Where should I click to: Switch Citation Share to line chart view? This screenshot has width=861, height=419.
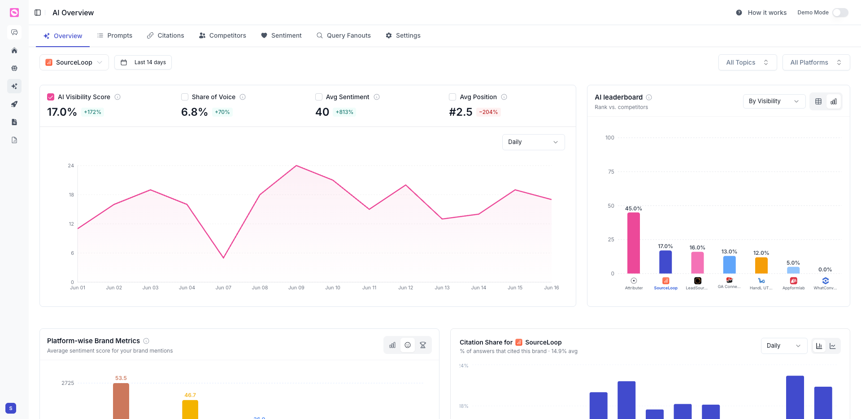(833, 346)
